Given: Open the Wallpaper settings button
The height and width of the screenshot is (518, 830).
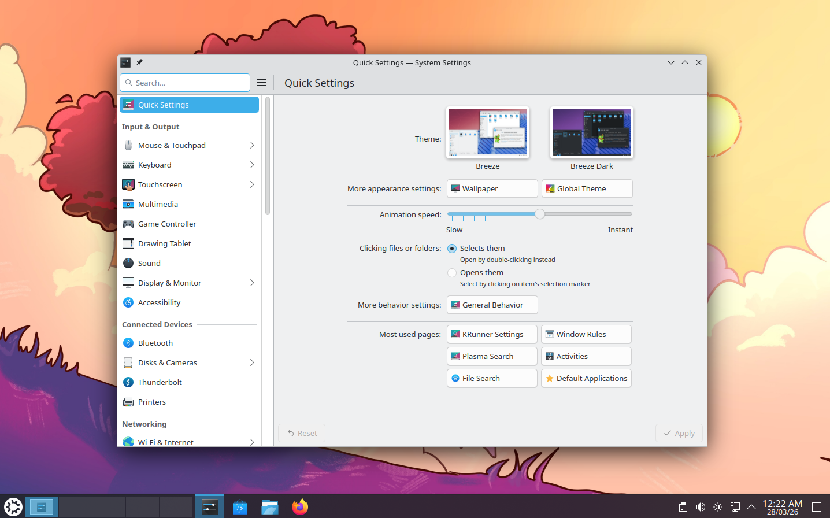Looking at the screenshot, I should pyautogui.click(x=492, y=188).
